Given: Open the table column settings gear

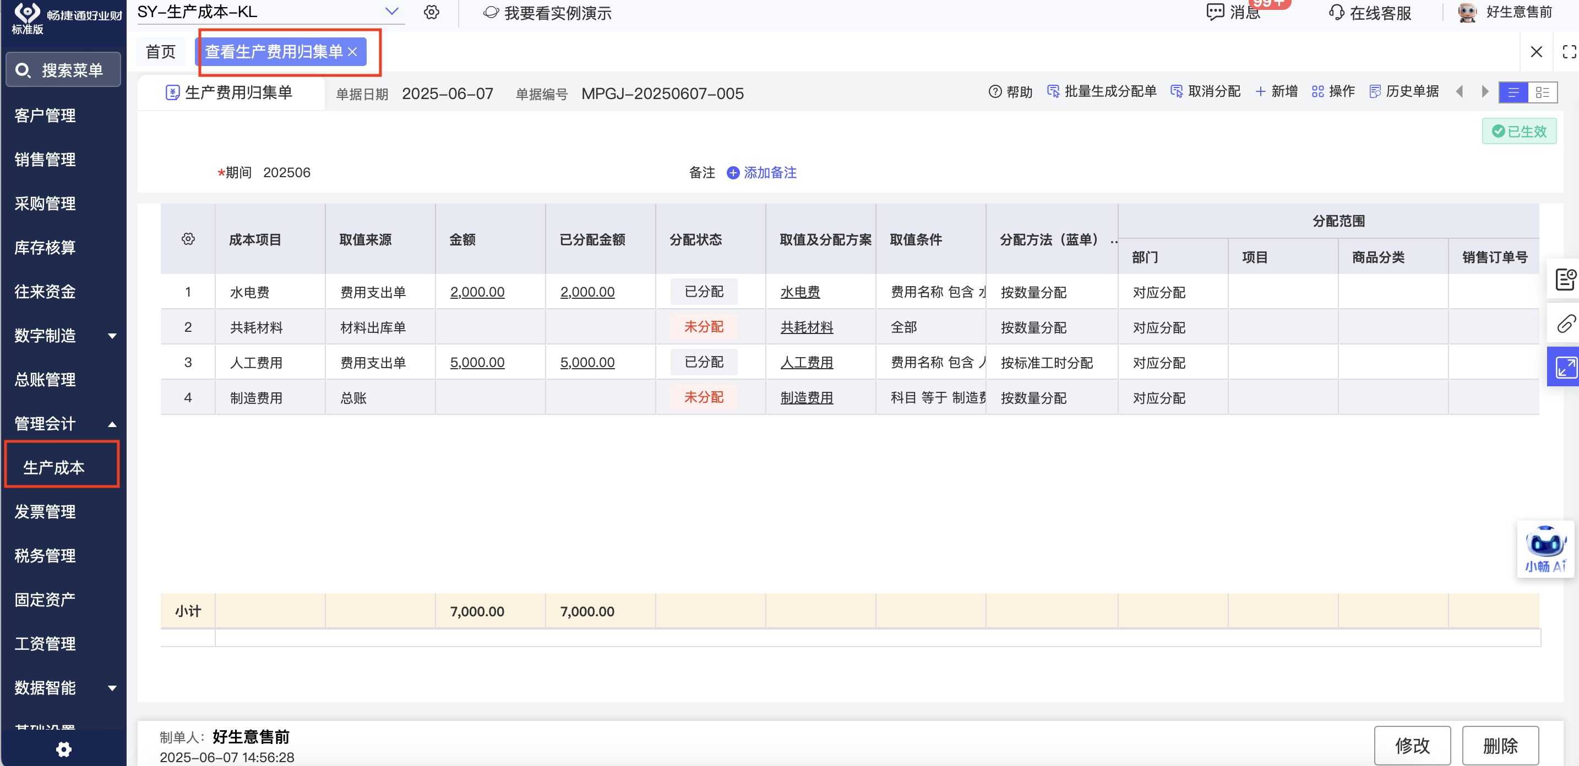Looking at the screenshot, I should click(x=188, y=239).
